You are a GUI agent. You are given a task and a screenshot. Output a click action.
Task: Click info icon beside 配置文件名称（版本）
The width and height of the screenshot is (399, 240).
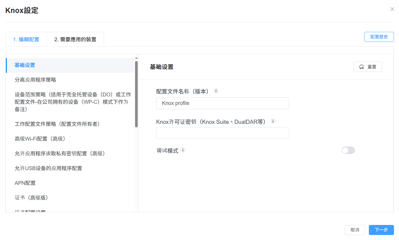coord(216,91)
